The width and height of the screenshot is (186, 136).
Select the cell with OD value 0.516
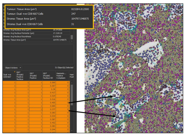[49, 99]
